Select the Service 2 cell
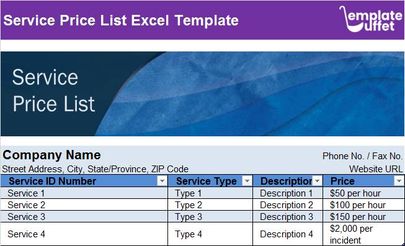This screenshot has width=405, height=246. tap(84, 205)
